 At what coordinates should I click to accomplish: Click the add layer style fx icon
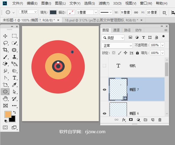coord(124,120)
